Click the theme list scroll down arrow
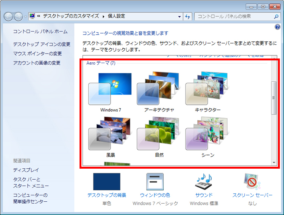The height and width of the screenshot is (215, 284). [x=274, y=163]
